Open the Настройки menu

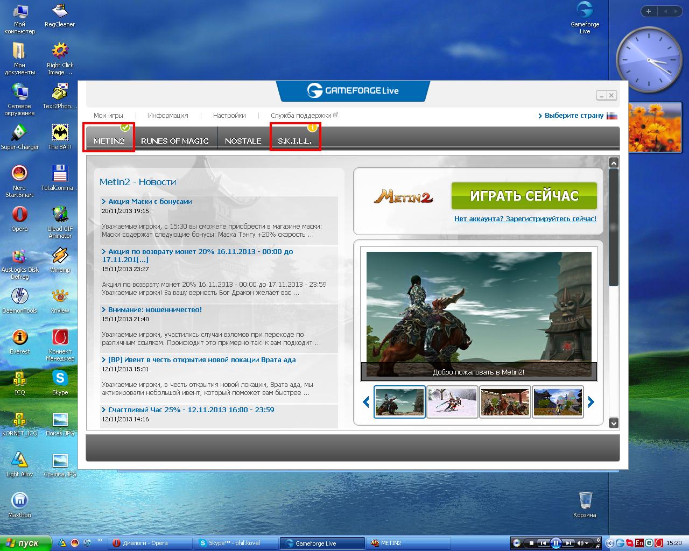click(229, 116)
